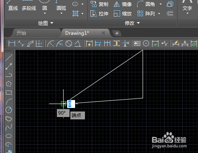Select the rectangle tool in left toolbar
Image resolution: width=198 pixels, height=153 pixels.
[x=9, y=93]
